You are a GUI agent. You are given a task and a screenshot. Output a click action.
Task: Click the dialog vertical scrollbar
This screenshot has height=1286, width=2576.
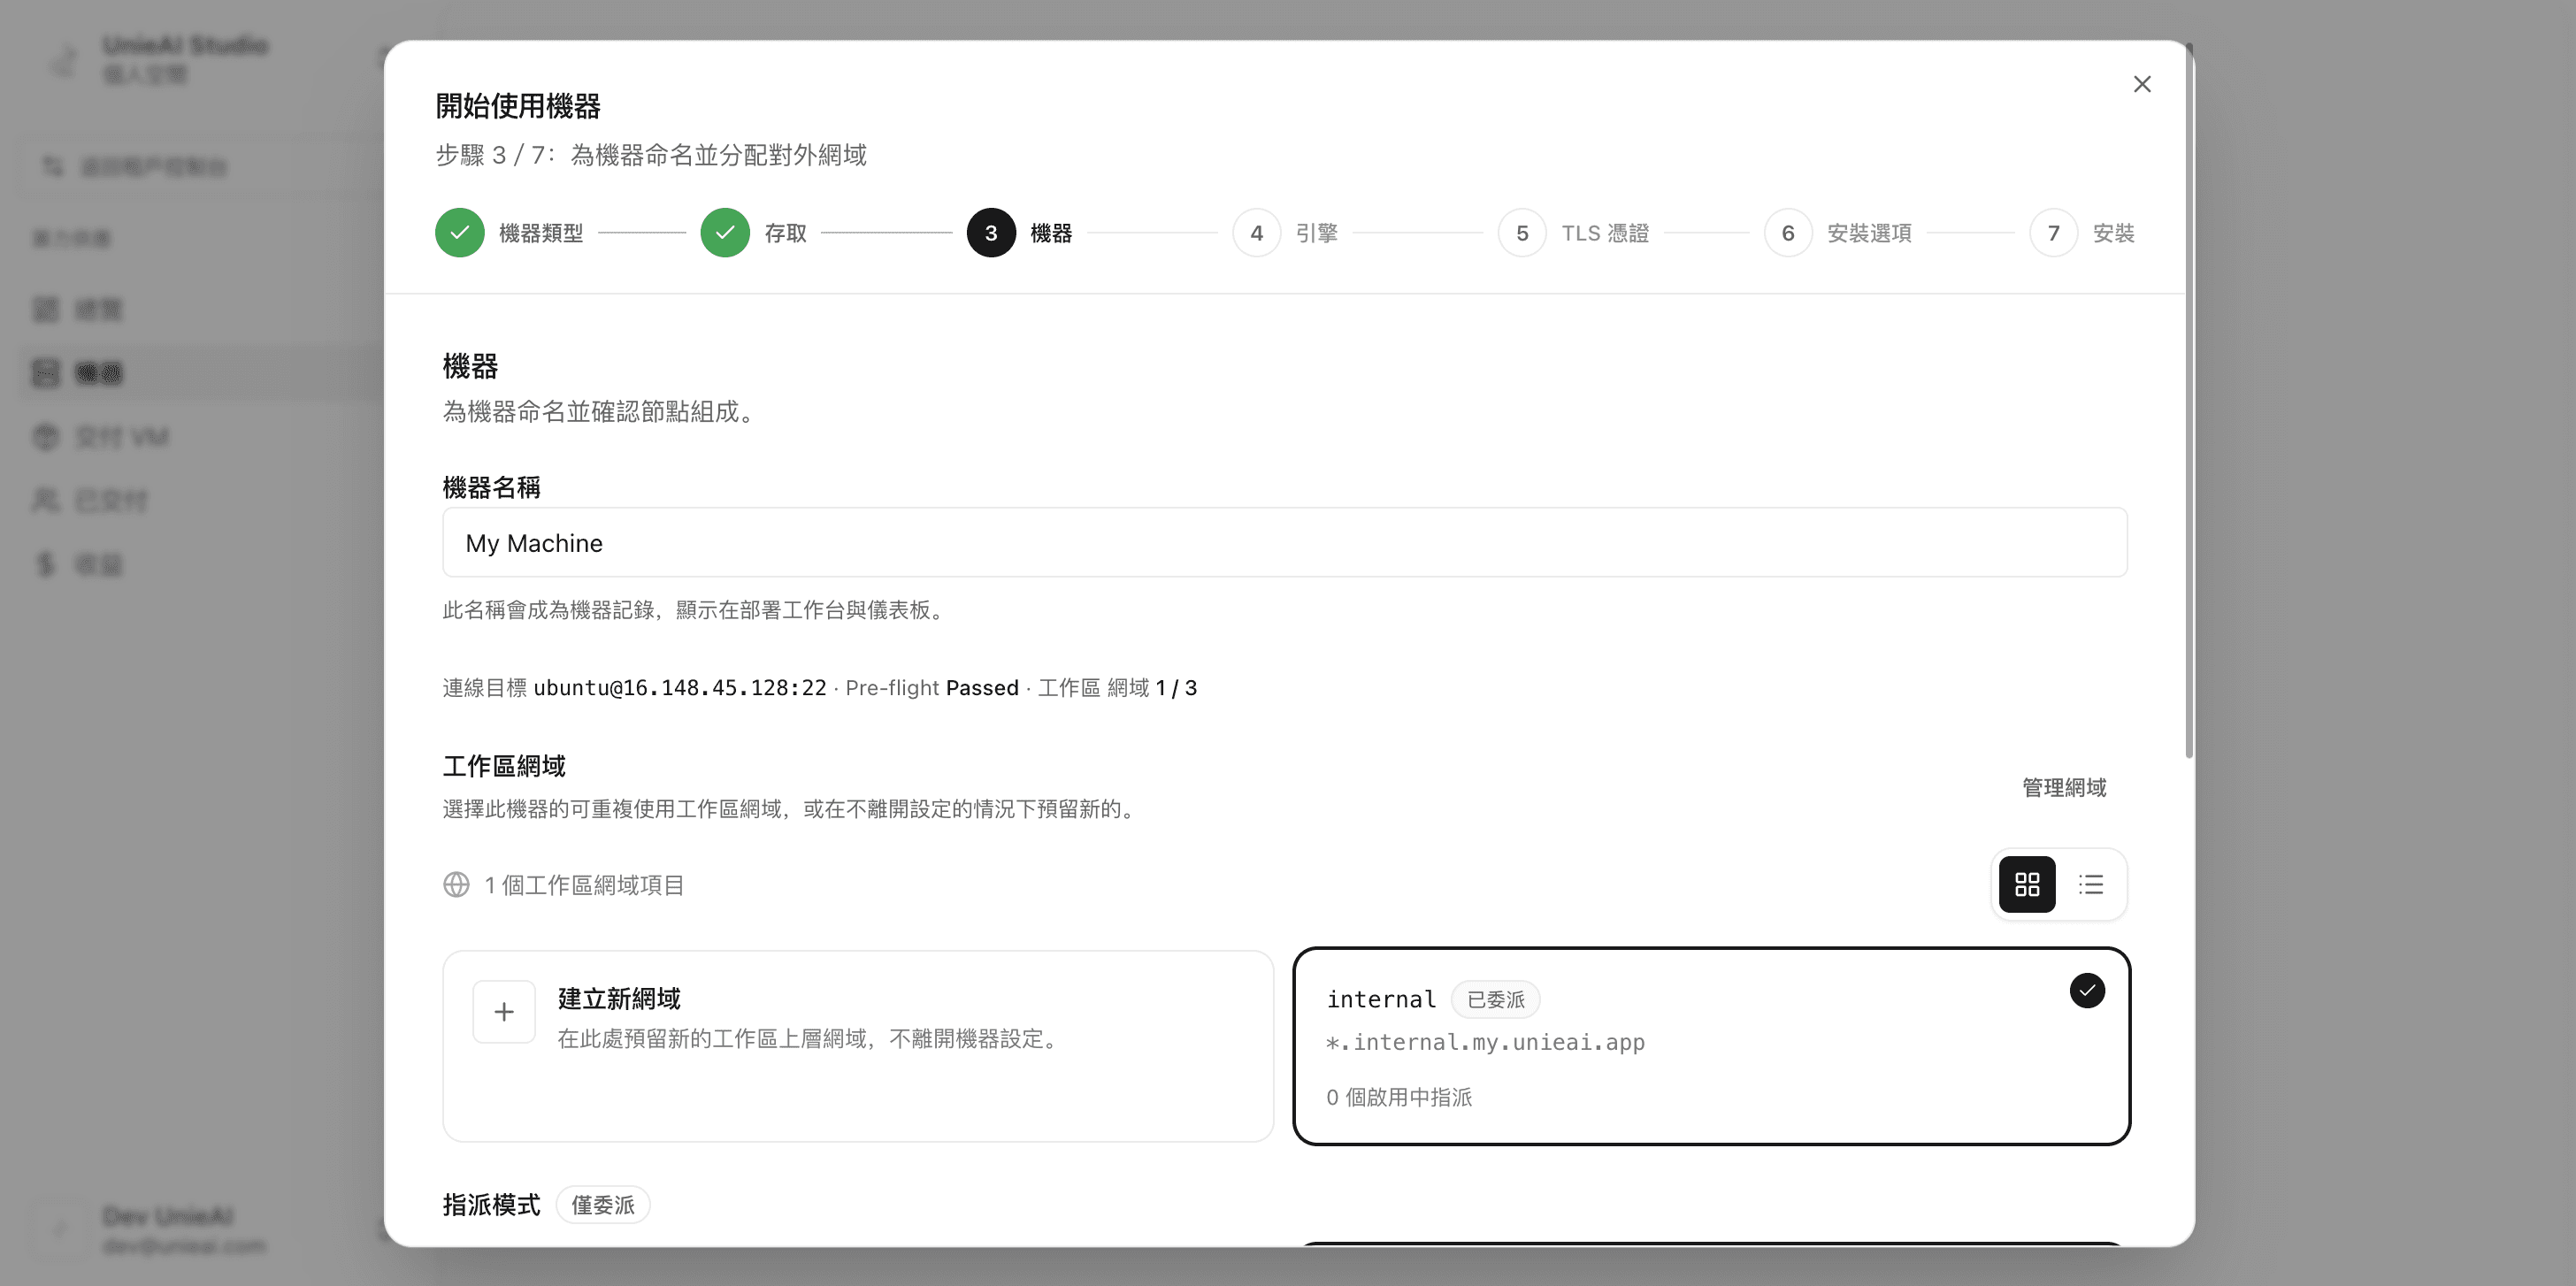pyautogui.click(x=2189, y=400)
